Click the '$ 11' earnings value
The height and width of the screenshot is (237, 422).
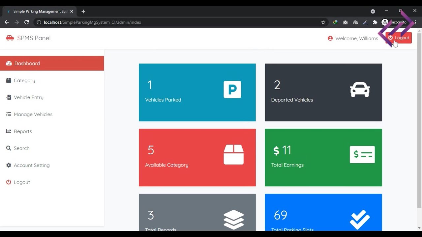click(283, 150)
